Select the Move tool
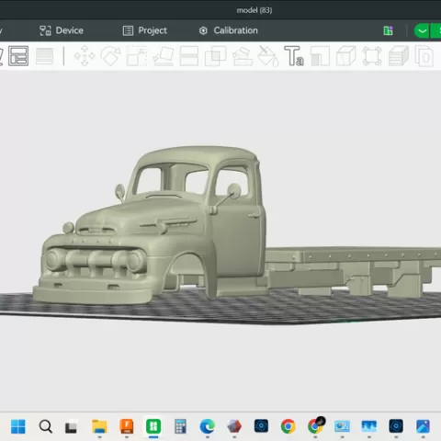Viewport: 441px width, 441px height. (85, 56)
